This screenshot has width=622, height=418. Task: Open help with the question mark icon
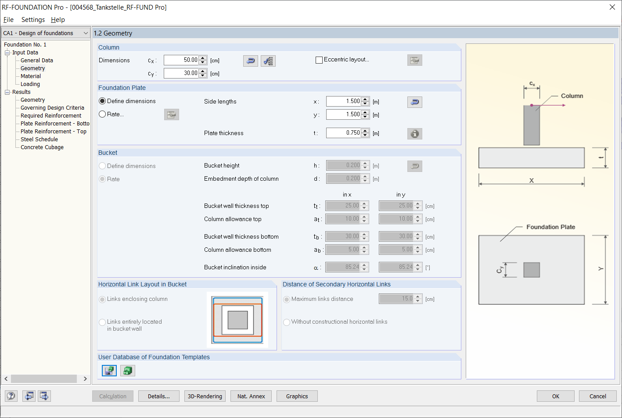pos(11,396)
